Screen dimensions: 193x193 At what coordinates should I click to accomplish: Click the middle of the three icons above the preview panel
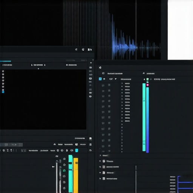click(x=83, y=49)
